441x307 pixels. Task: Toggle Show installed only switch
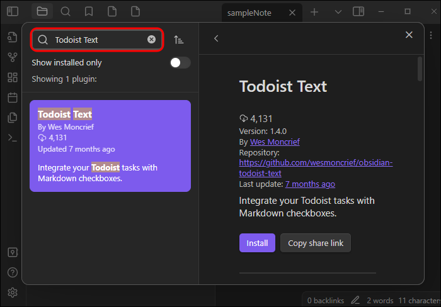pyautogui.click(x=180, y=63)
